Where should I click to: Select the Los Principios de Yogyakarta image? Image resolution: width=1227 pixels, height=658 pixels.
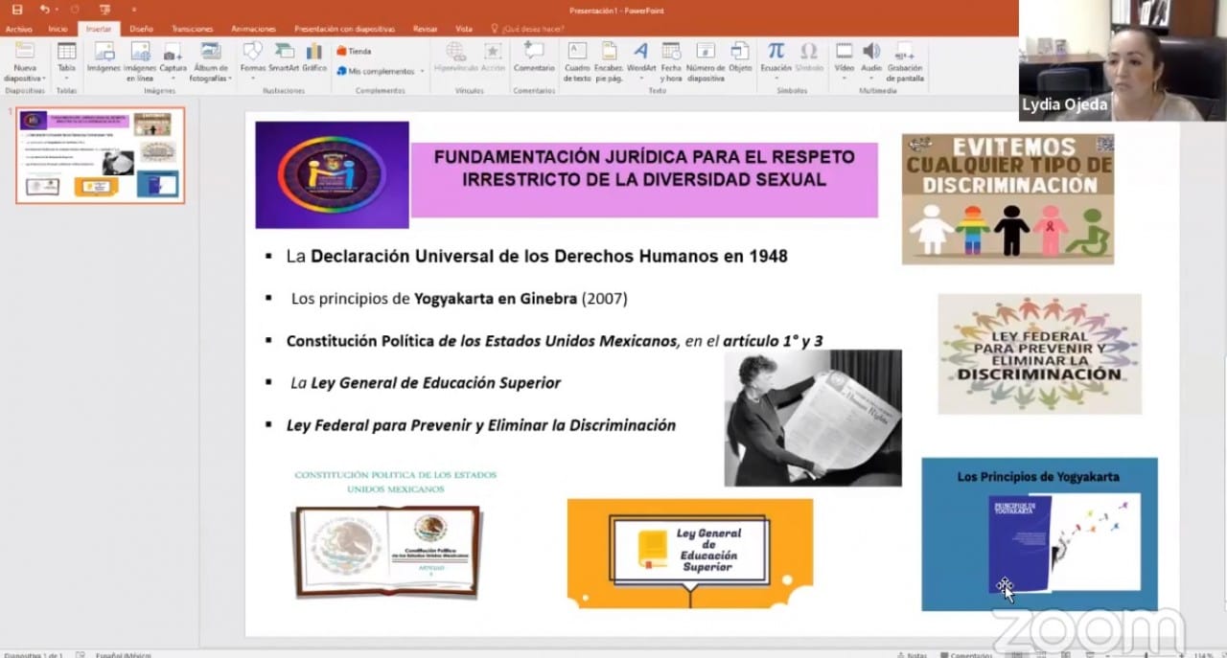point(1039,533)
